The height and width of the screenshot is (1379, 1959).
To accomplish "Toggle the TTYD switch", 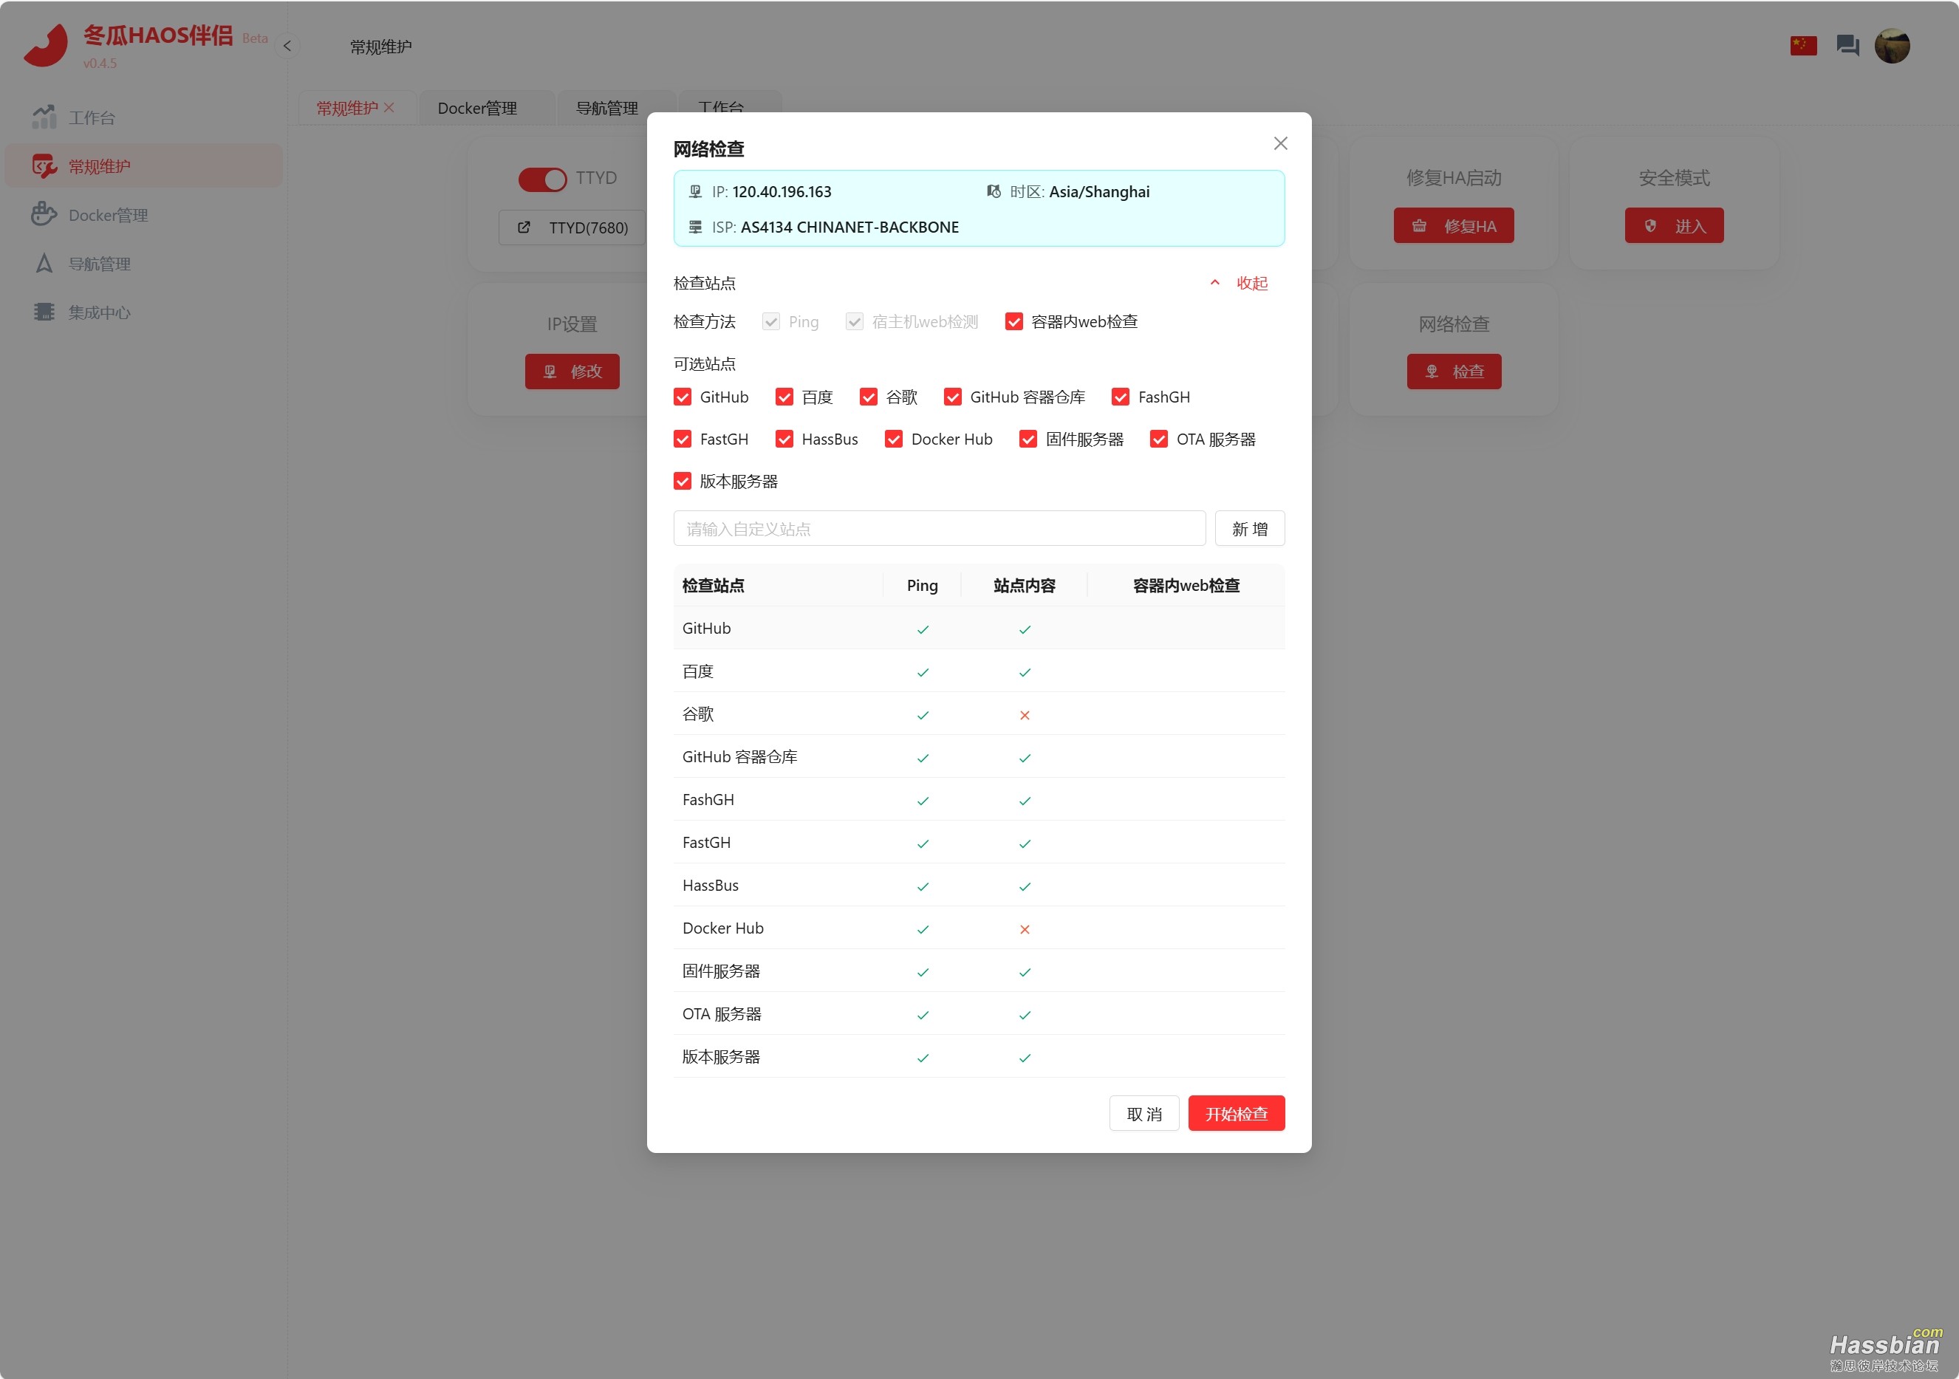I will (543, 179).
